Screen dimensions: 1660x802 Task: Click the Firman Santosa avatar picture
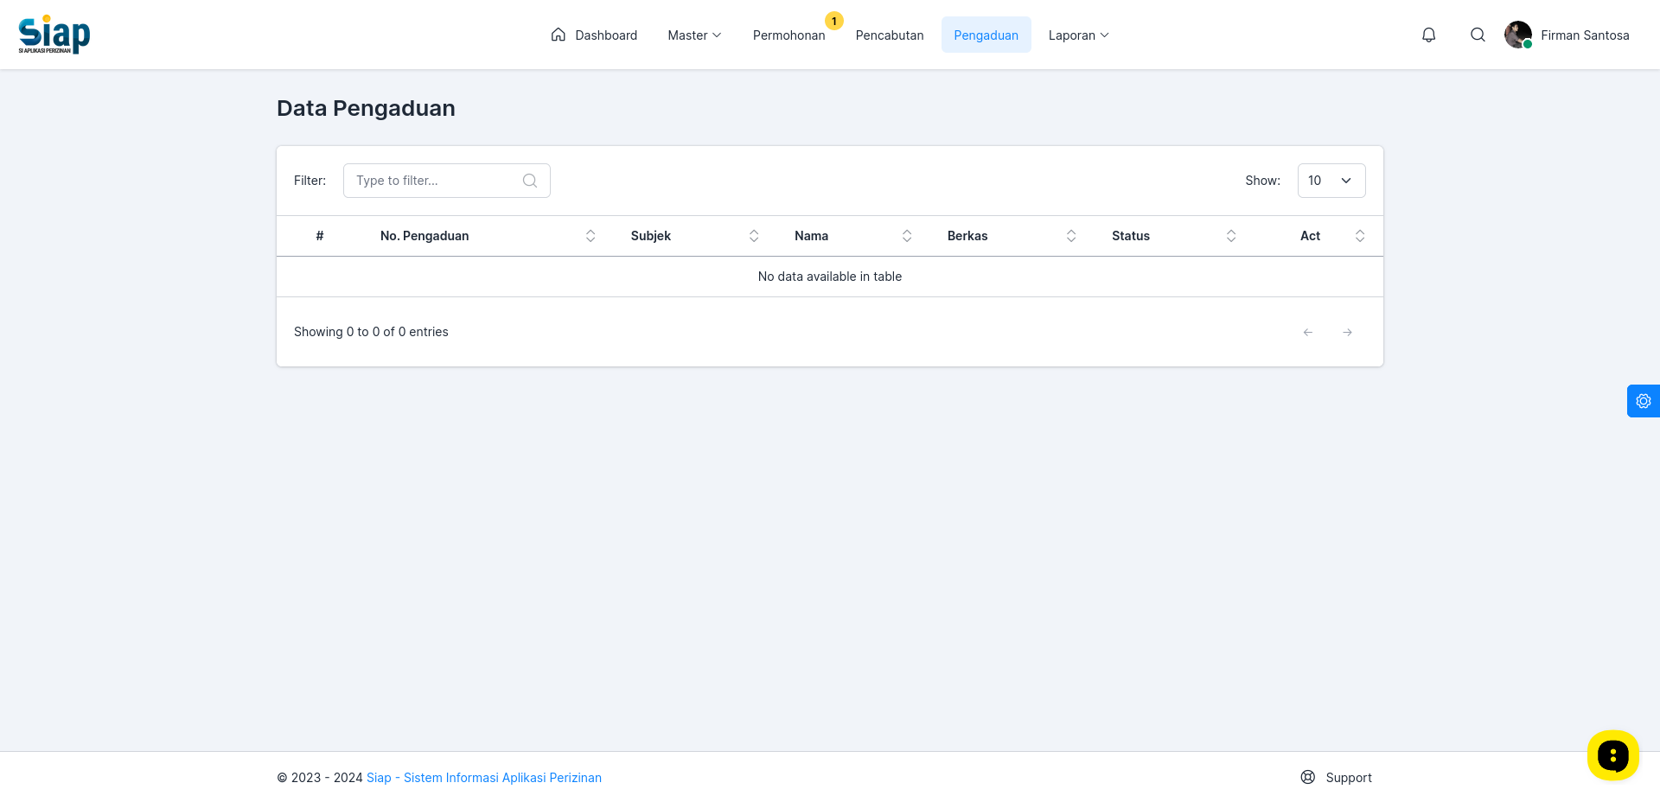click(1518, 35)
